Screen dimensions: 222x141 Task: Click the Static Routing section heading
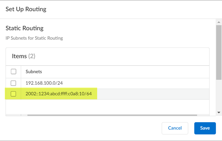[25, 28]
